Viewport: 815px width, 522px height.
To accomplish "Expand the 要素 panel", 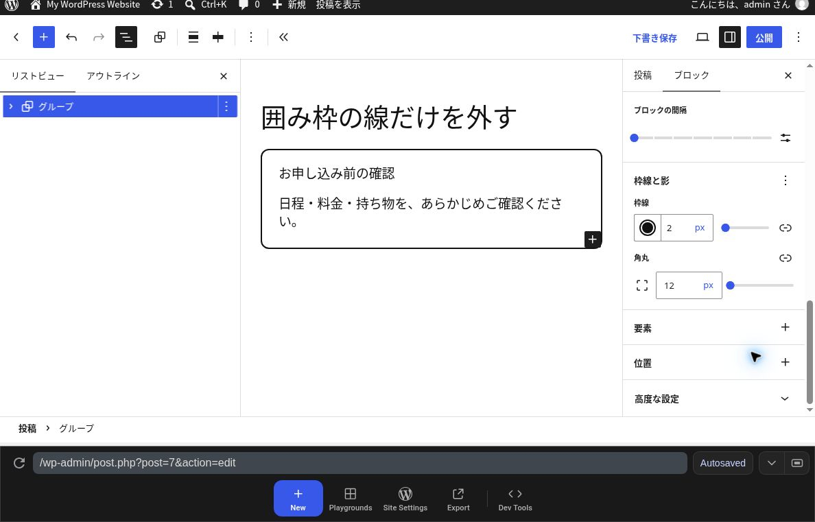I will coord(785,328).
